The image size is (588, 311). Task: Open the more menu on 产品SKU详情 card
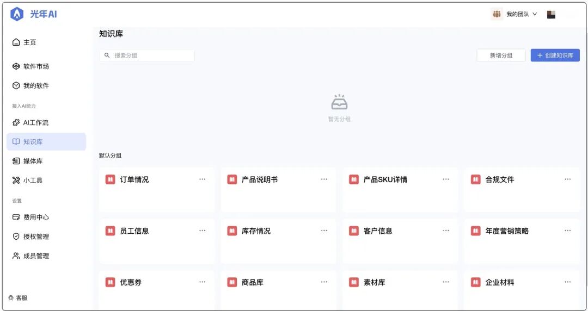tap(446, 179)
